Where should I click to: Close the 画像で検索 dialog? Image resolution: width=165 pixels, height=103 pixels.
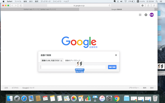[116, 55]
